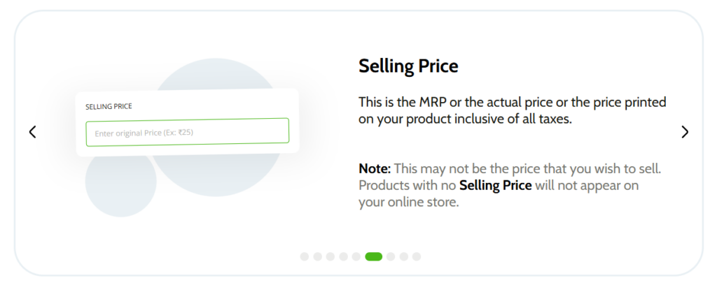
Task: Click the MRP description paragraph
Action: pyautogui.click(x=512, y=111)
